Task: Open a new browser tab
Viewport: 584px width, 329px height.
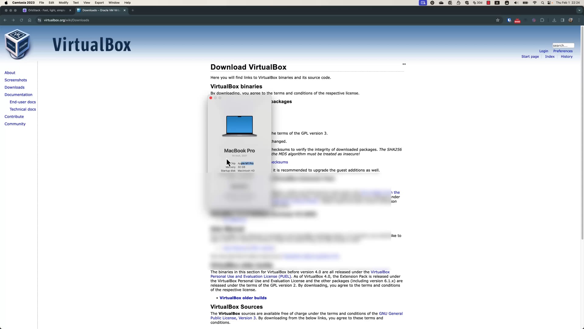Action: 133,10
